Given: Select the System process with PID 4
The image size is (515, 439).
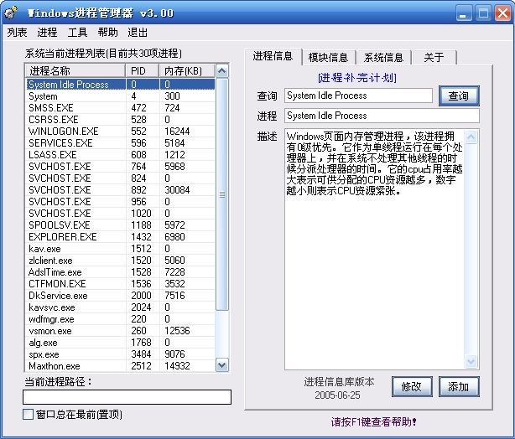Looking at the screenshot, I should pyautogui.click(x=121, y=96).
